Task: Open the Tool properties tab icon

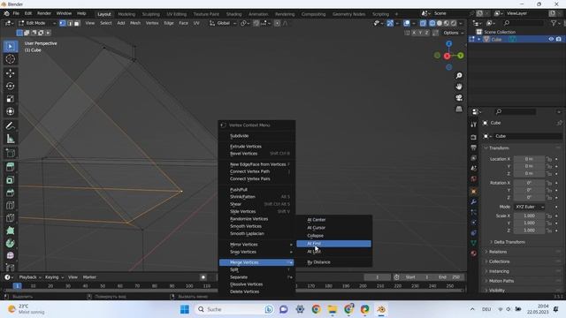Action: point(473,125)
